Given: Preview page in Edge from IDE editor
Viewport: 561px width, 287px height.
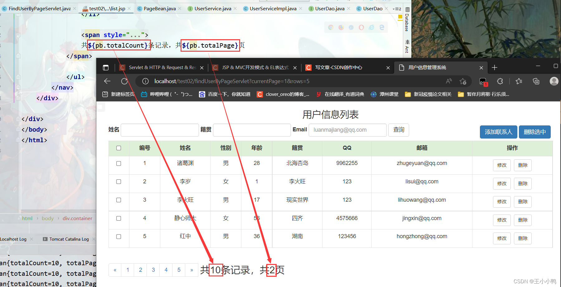Looking at the screenshot, I should point(382,27).
